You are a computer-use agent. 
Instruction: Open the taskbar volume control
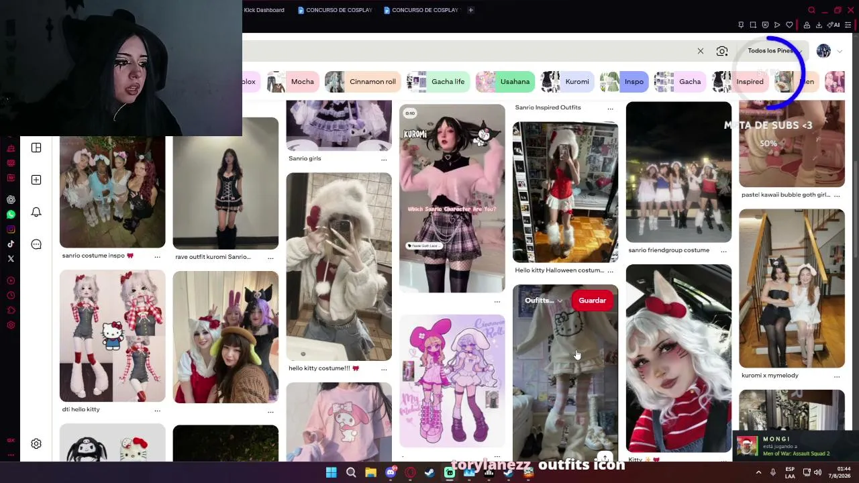pyautogui.click(x=817, y=472)
